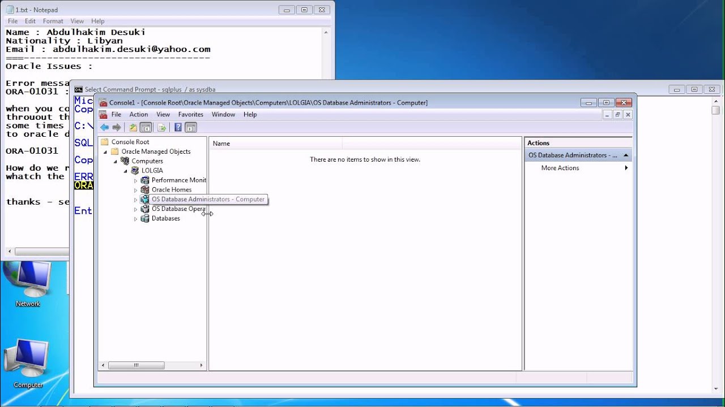Click the Computers node icon

[125, 161]
